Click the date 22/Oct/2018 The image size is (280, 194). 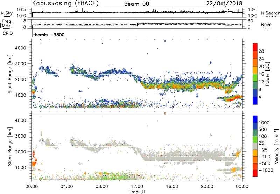[224, 4]
